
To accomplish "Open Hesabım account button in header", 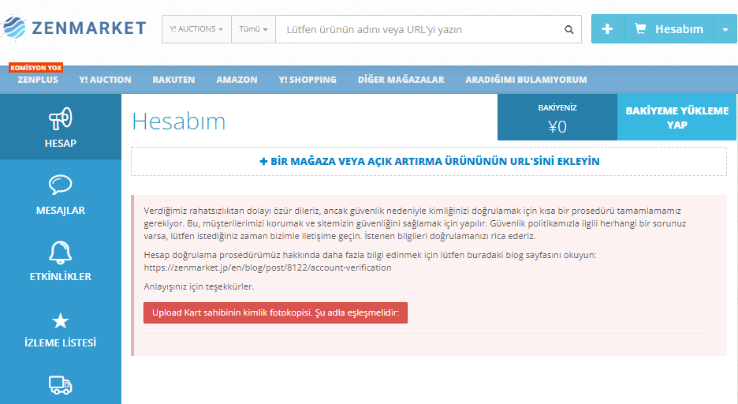I will click(669, 28).
